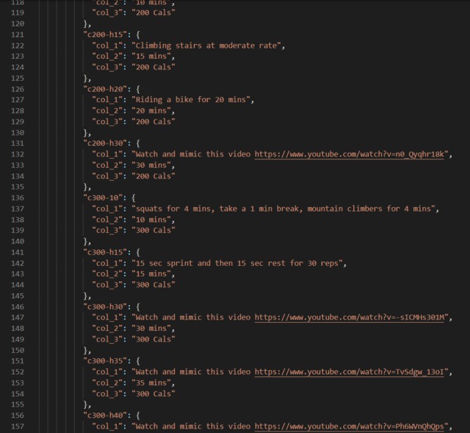The height and width of the screenshot is (433, 470).
Task: Open the YouTube link ending n0_Qyqhr18k
Action: tap(349, 154)
